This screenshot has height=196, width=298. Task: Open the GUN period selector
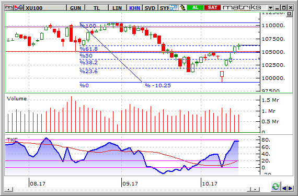coord(75,8)
